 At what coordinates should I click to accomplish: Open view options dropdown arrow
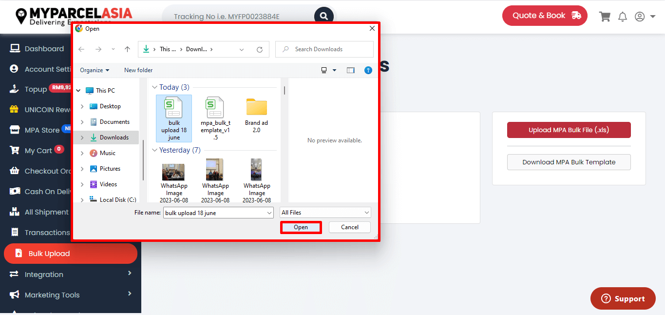(334, 70)
